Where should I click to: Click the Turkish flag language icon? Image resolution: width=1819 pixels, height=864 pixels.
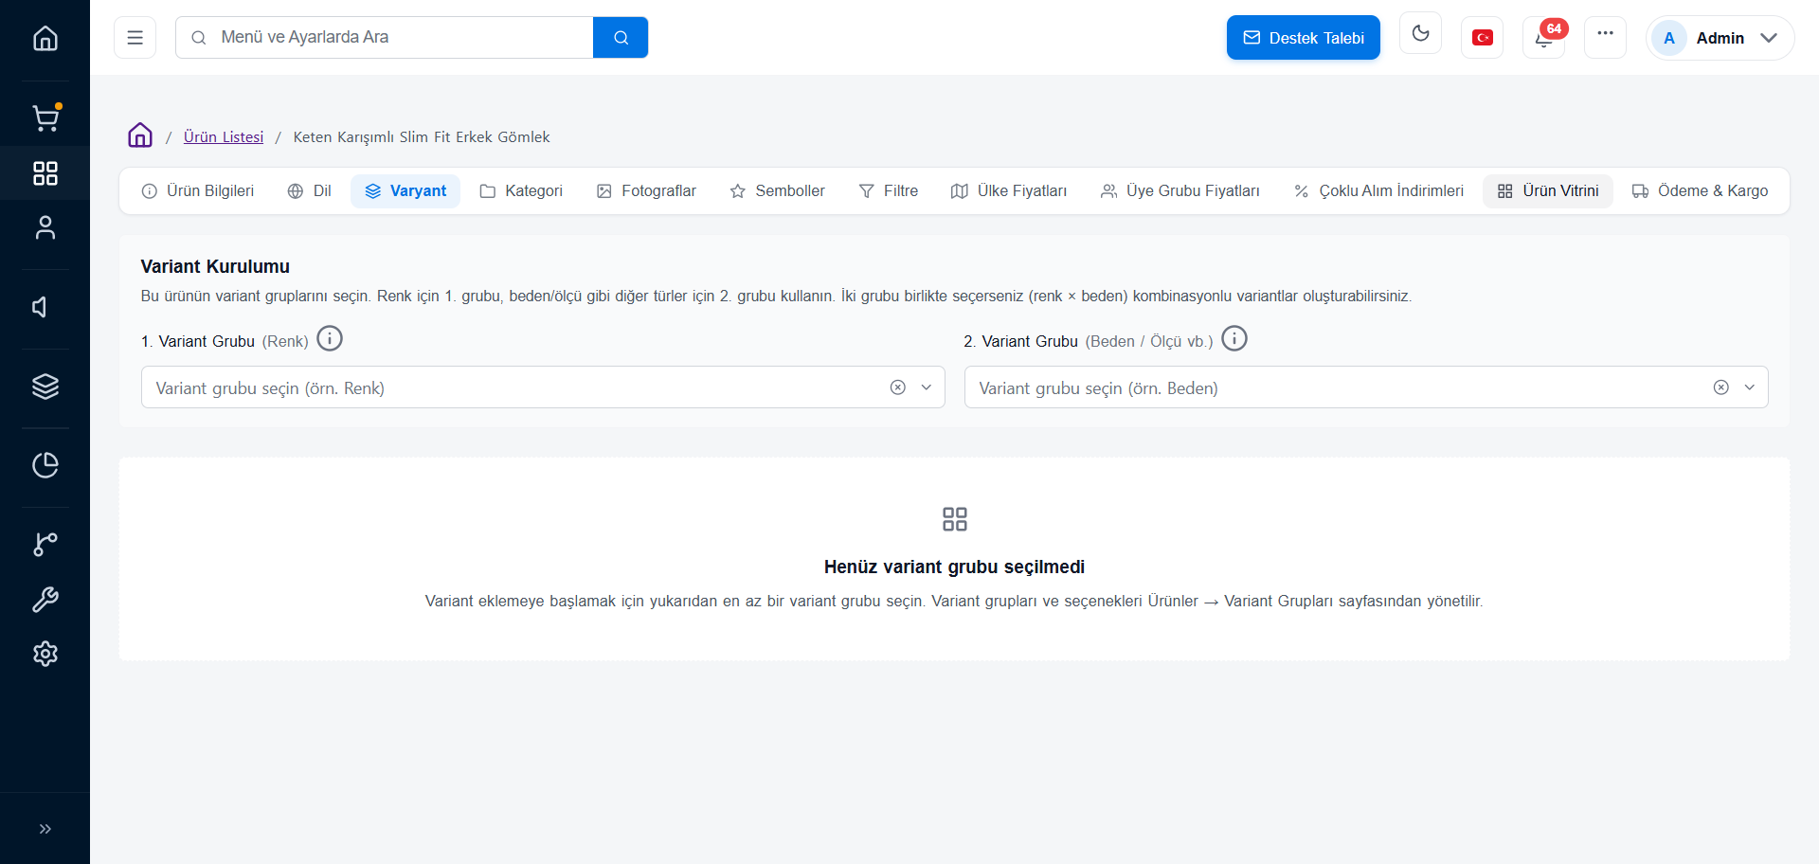click(1483, 38)
